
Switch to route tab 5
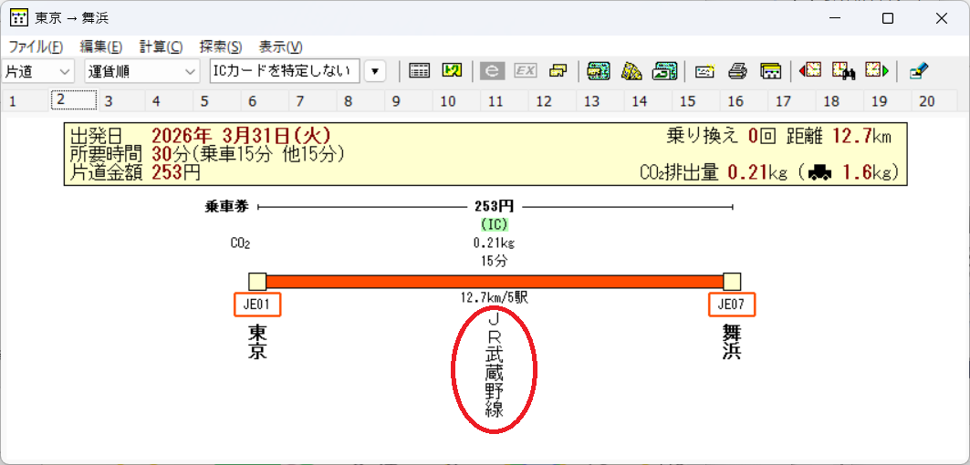coord(217,101)
